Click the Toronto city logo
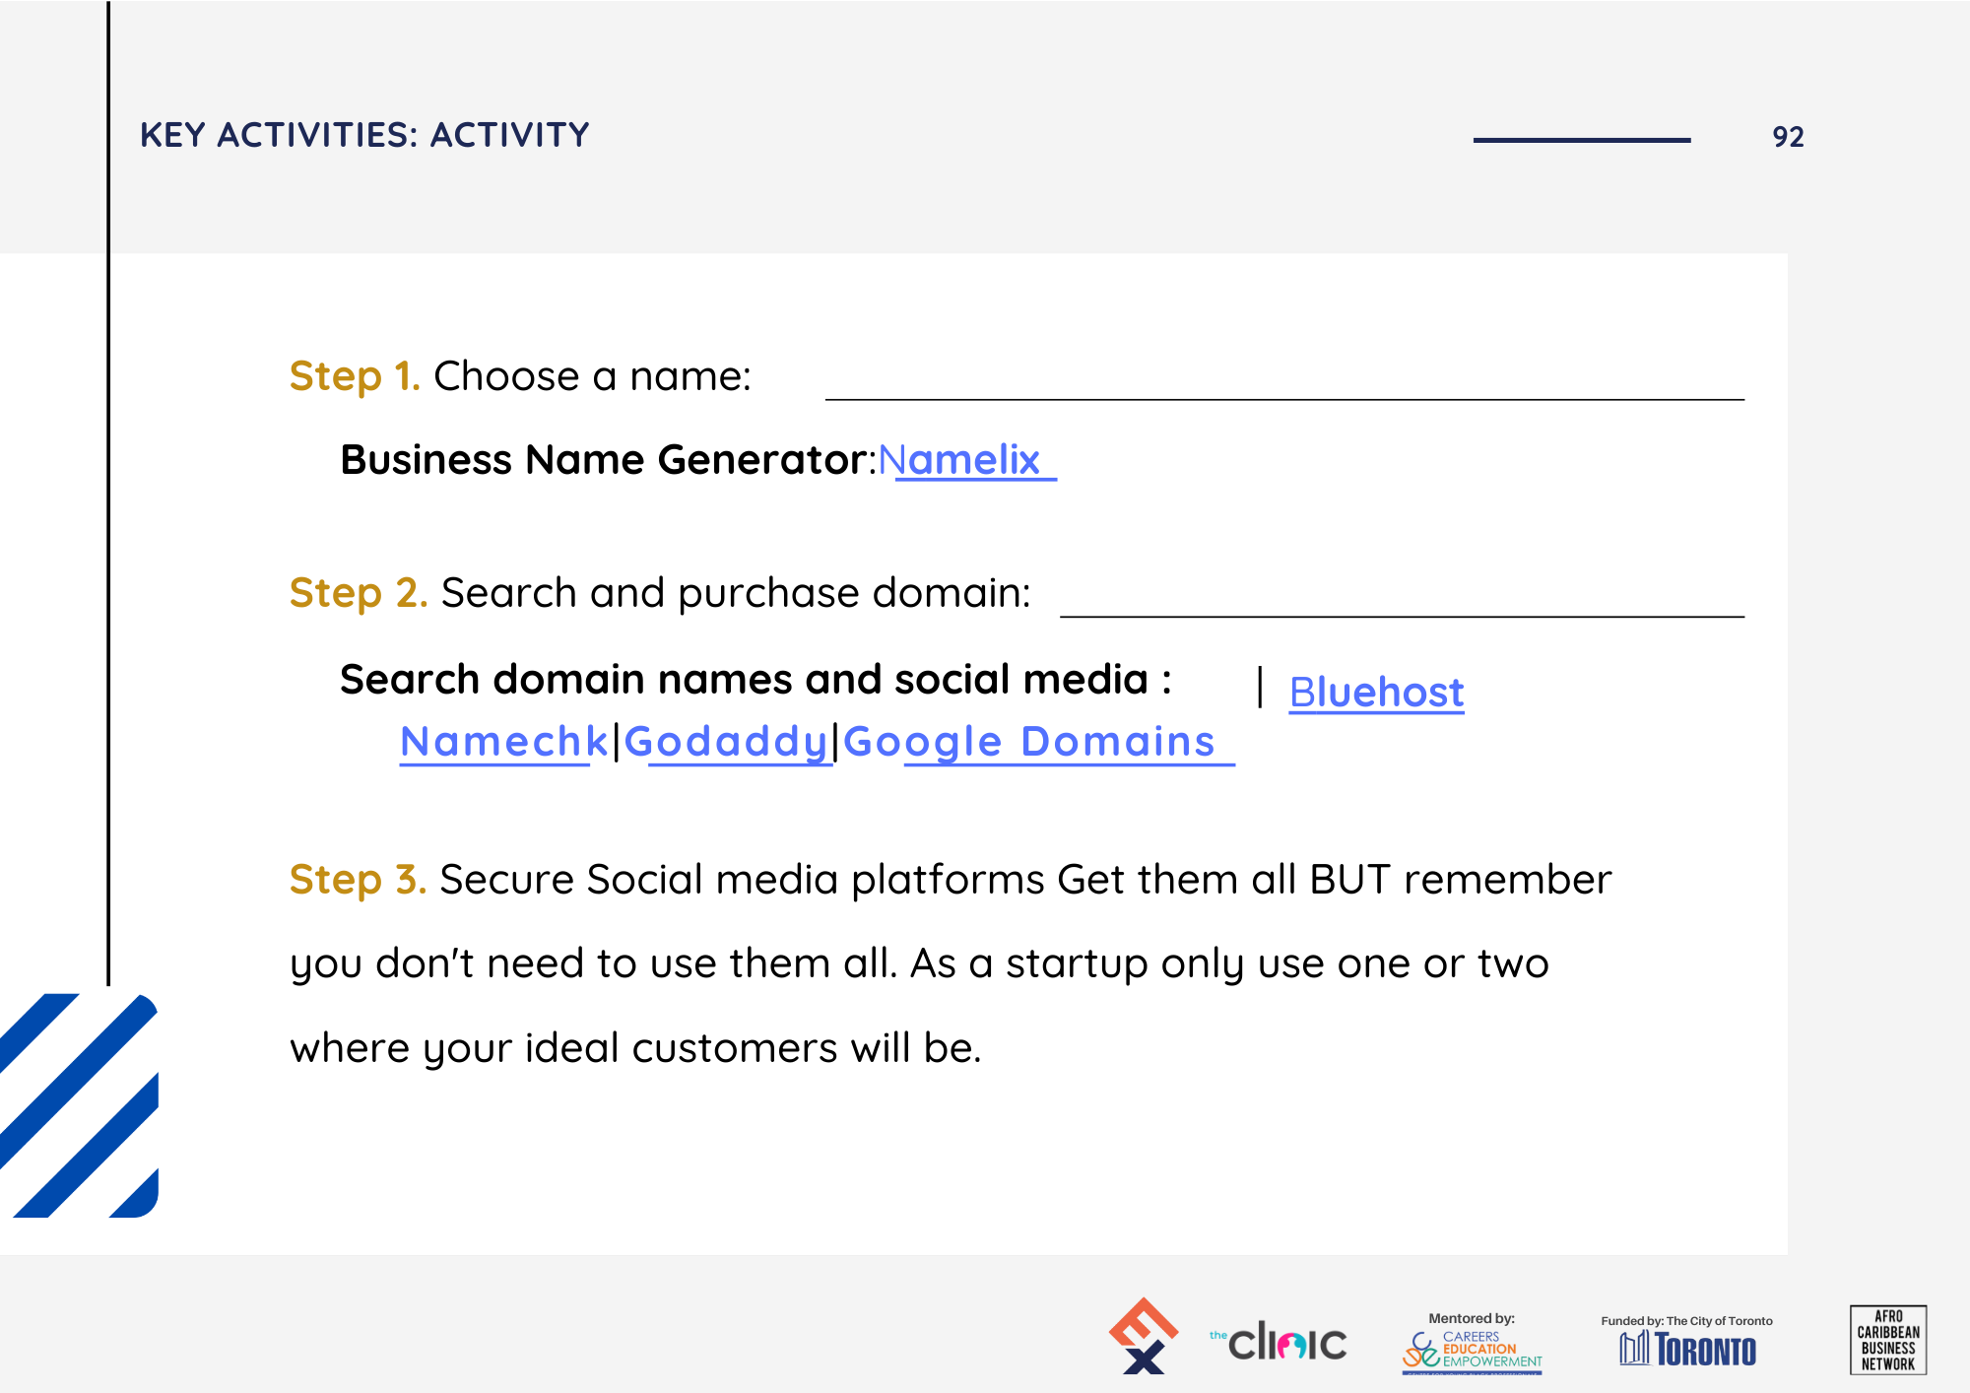The width and height of the screenshot is (1970, 1393). (1687, 1344)
